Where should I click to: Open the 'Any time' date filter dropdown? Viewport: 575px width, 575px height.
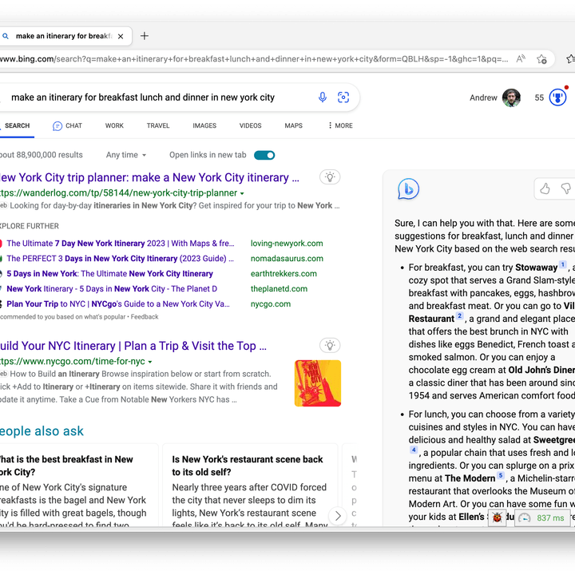click(x=126, y=155)
